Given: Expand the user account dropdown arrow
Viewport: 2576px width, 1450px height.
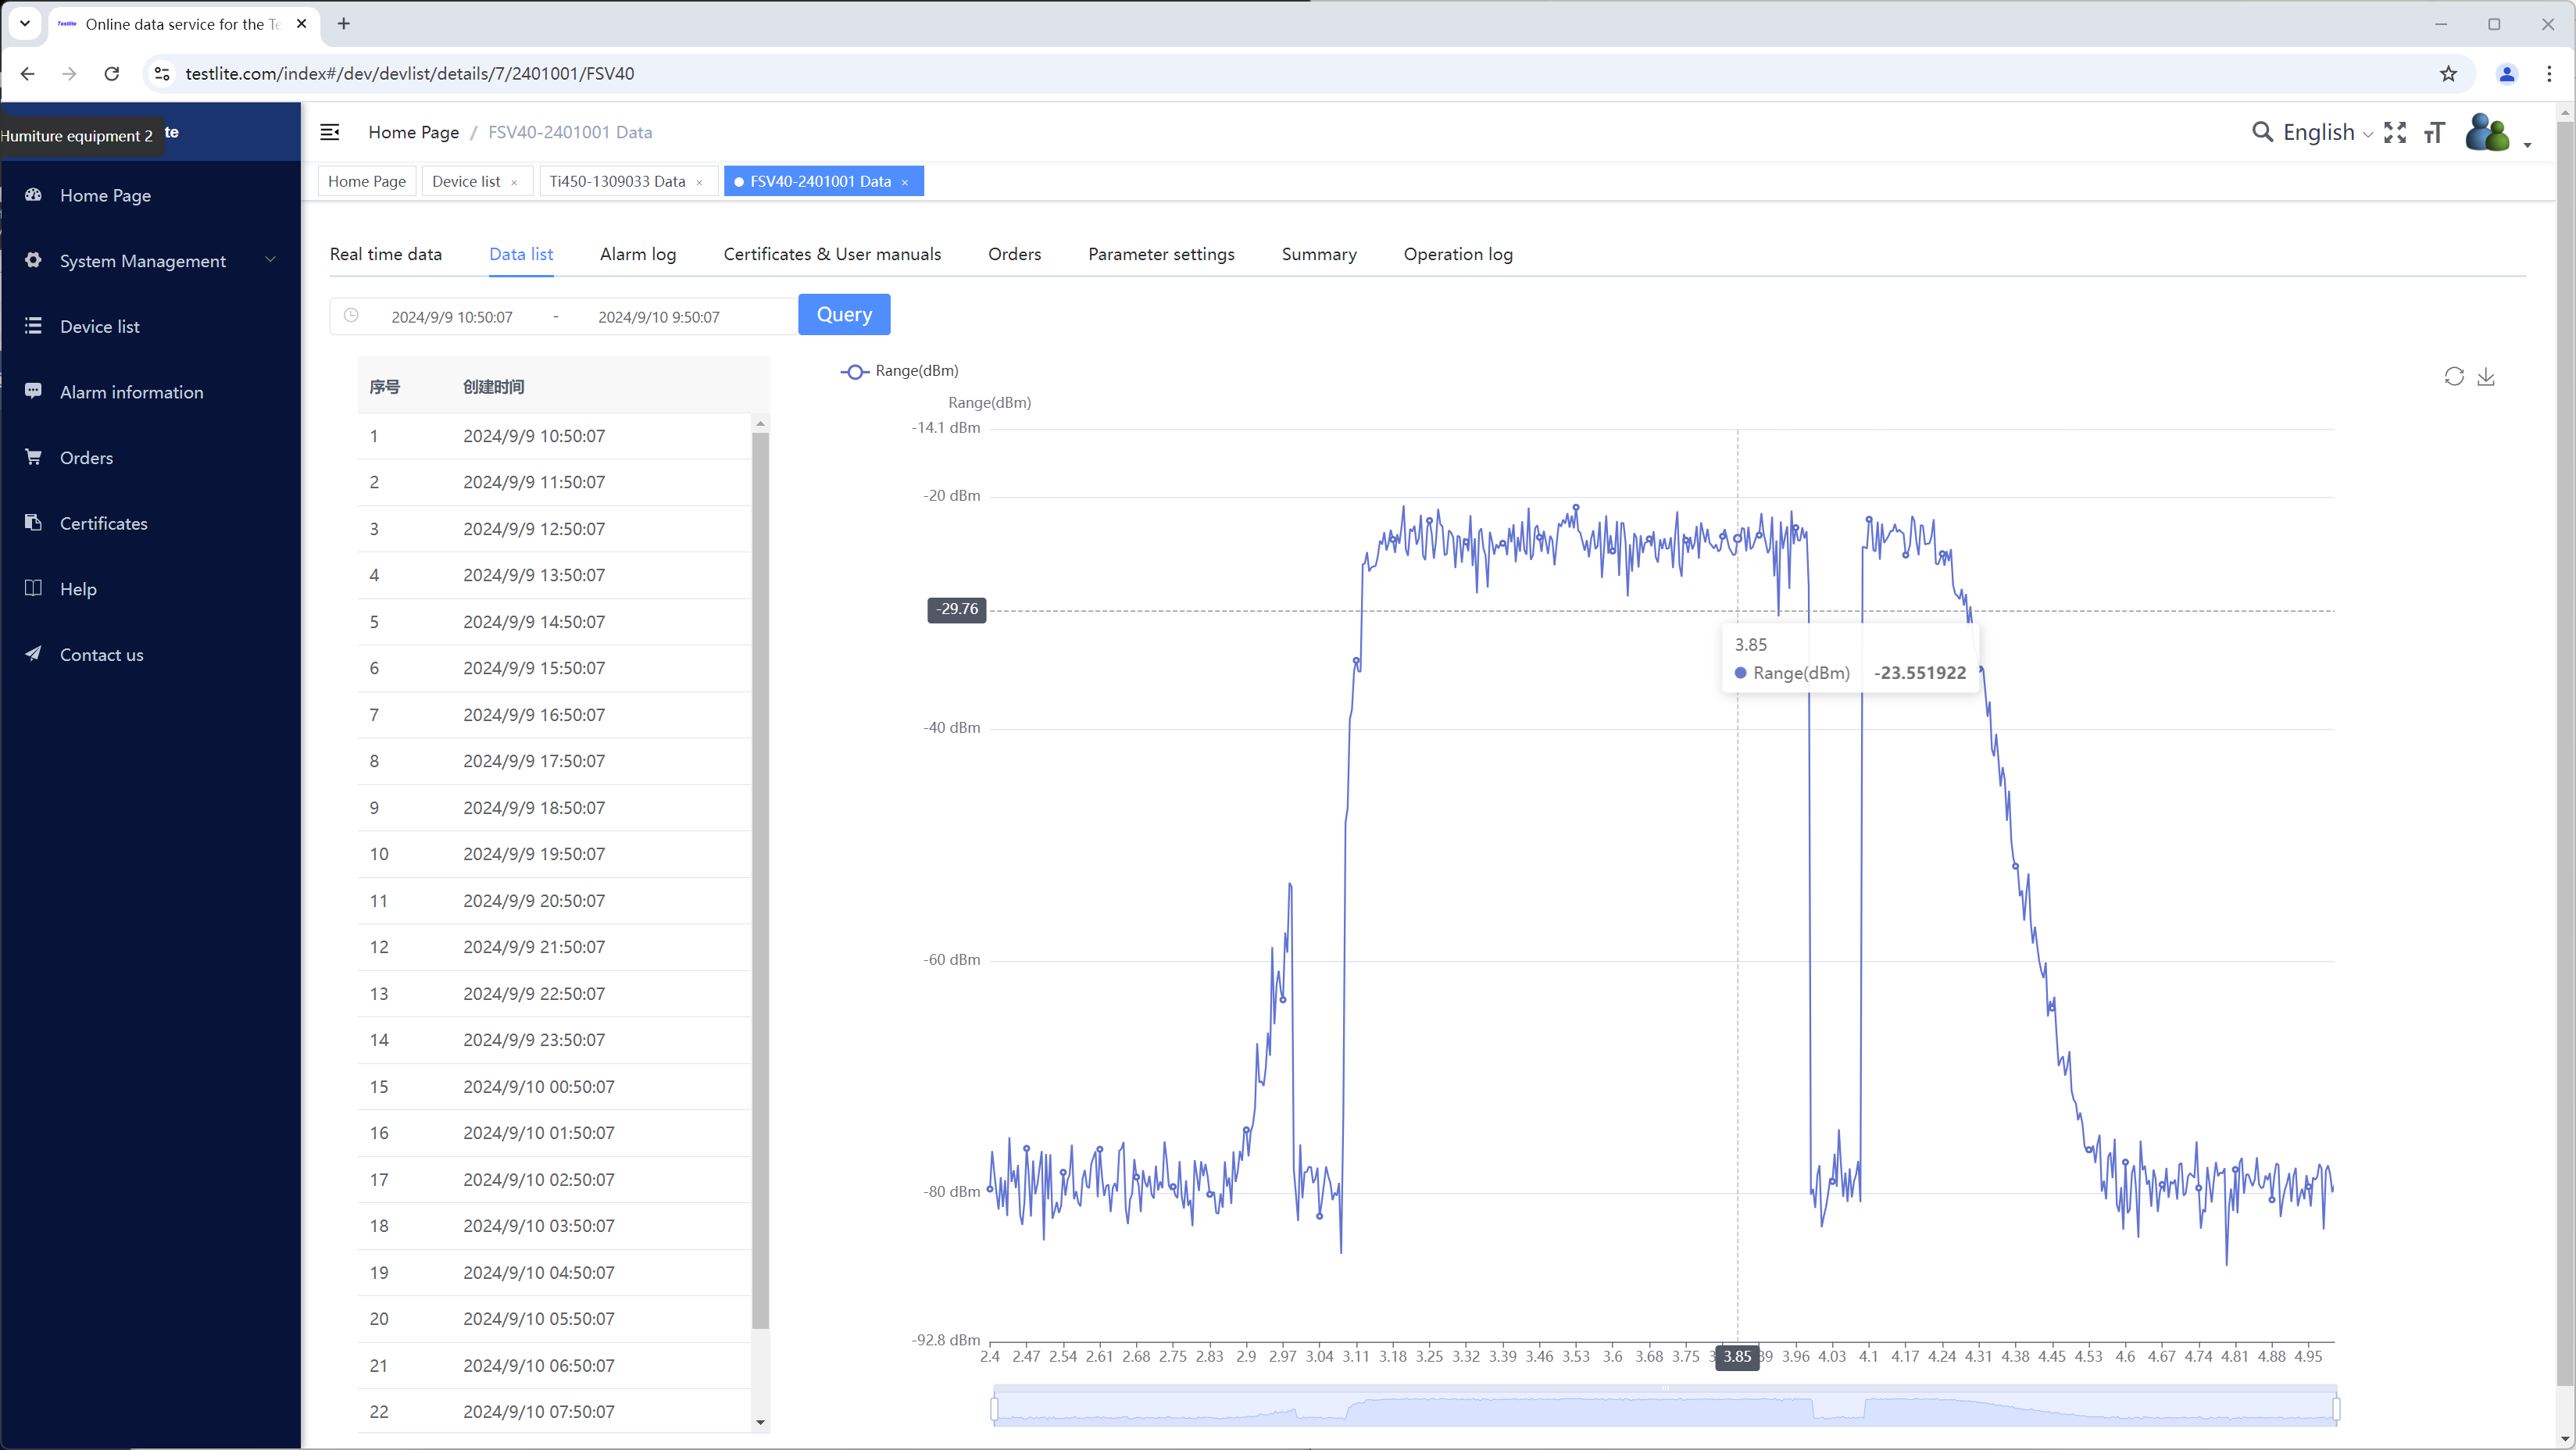Looking at the screenshot, I should point(2527,145).
